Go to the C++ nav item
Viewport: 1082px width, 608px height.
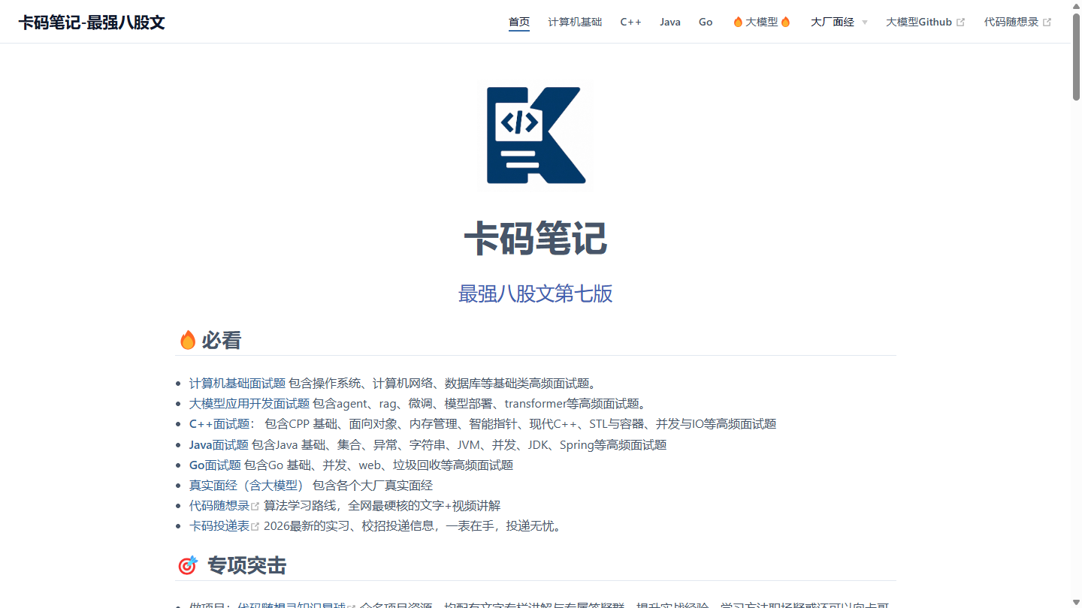pyautogui.click(x=630, y=22)
